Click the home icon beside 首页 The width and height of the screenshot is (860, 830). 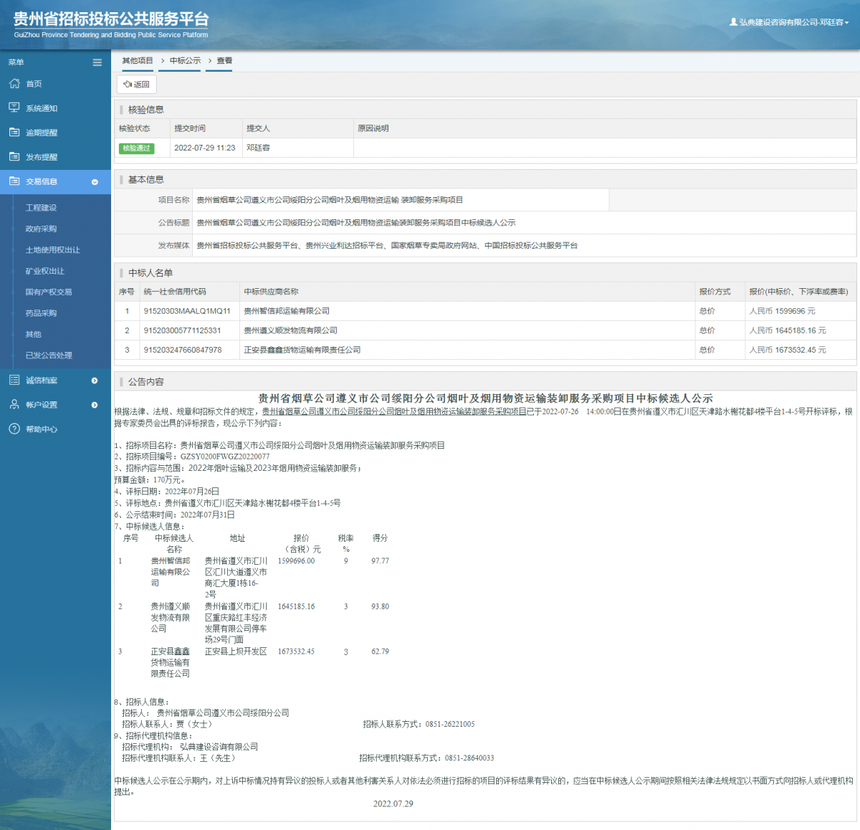[x=14, y=84]
